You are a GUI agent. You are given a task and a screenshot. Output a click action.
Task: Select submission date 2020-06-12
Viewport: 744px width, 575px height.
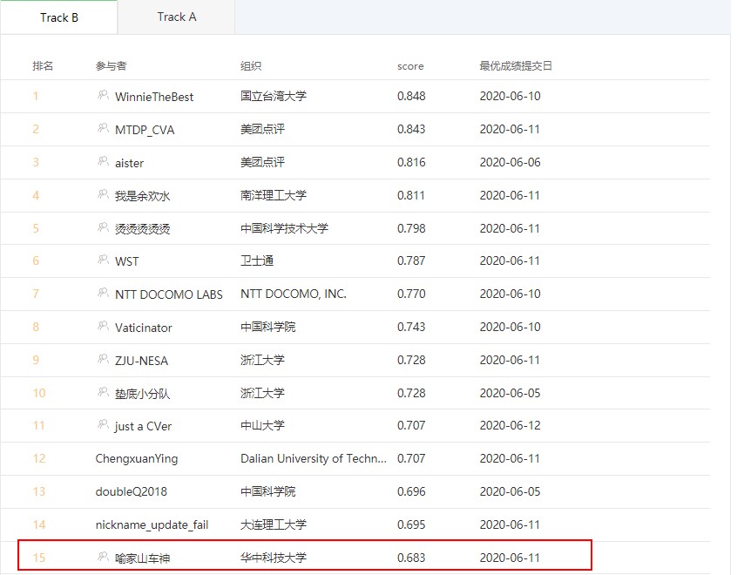[x=510, y=425]
